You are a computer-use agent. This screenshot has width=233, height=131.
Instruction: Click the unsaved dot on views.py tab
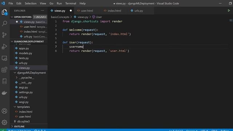pos(71,11)
